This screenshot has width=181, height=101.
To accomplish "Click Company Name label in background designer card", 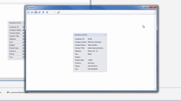I will (x=16, y=30).
